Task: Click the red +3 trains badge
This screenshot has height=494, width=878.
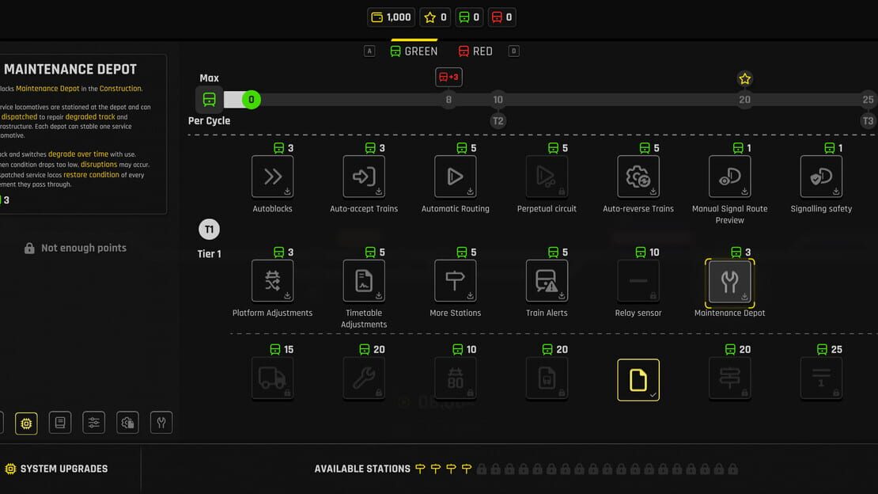Action: pyautogui.click(x=448, y=78)
